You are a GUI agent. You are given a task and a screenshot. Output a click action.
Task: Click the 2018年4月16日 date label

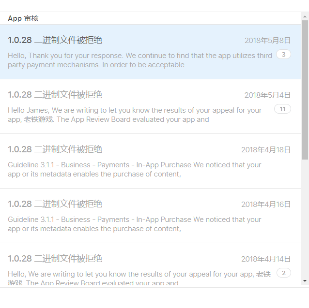tap(266, 205)
